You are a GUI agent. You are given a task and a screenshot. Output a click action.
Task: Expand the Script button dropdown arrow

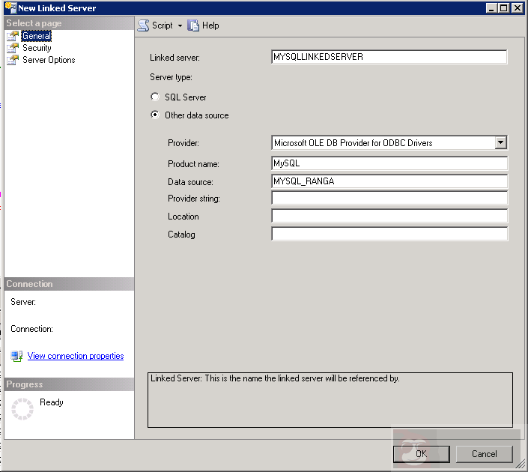click(180, 25)
